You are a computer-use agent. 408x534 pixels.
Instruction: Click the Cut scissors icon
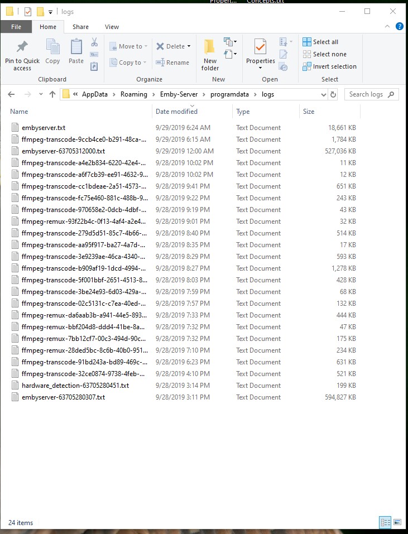point(94,42)
